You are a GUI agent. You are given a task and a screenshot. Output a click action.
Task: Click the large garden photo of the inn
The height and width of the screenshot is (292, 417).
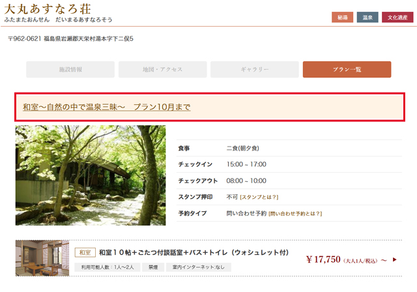pos(91,175)
